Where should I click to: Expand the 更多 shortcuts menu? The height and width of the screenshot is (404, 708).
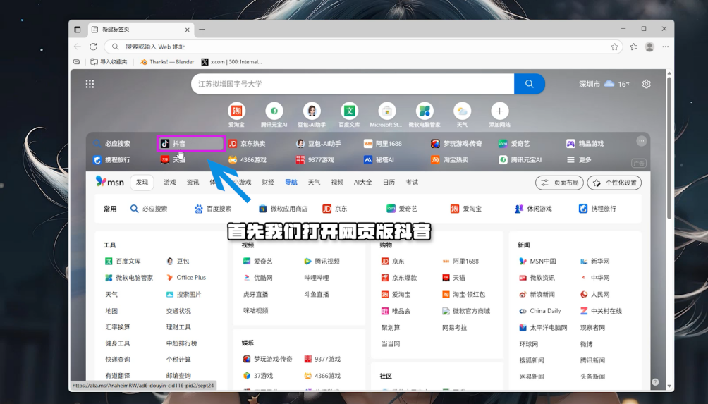coord(580,160)
